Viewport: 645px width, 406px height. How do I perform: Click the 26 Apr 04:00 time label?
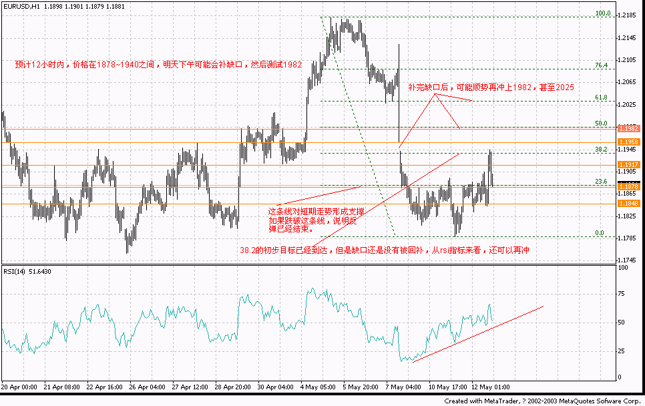[x=148, y=387]
